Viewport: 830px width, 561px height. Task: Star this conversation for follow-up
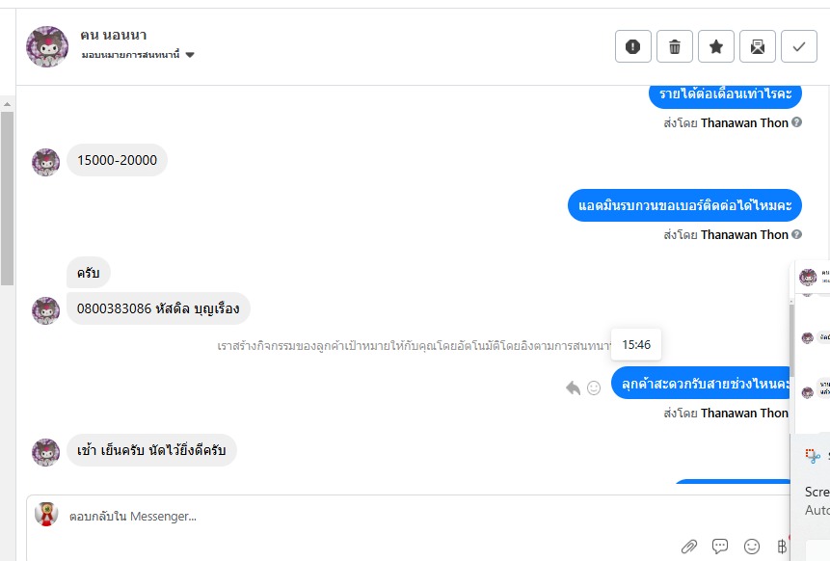pos(716,46)
